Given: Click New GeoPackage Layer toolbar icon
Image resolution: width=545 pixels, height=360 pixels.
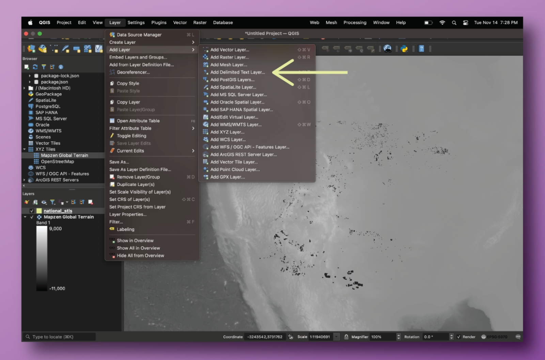Looking at the screenshot, I should (x=43, y=49).
